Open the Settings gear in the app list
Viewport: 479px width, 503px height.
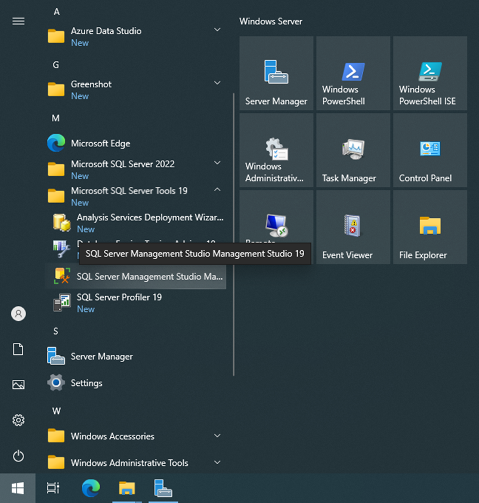[x=56, y=383]
